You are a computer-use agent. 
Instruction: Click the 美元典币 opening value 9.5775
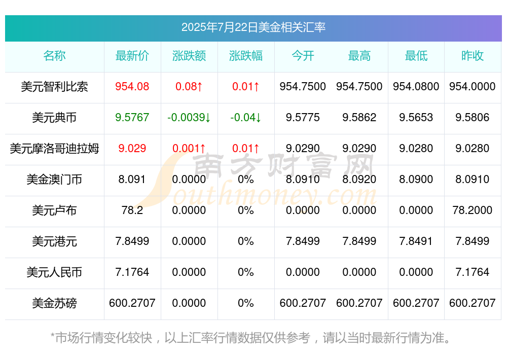[303, 118]
